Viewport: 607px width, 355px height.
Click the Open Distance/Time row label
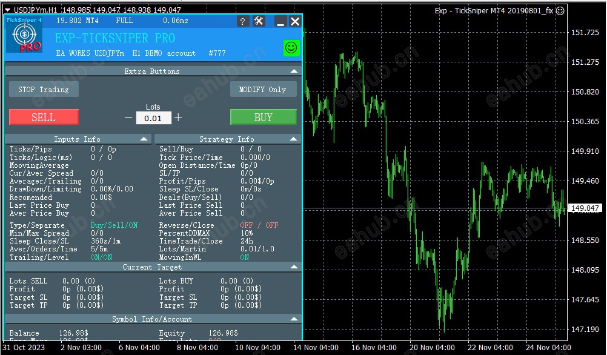(197, 165)
